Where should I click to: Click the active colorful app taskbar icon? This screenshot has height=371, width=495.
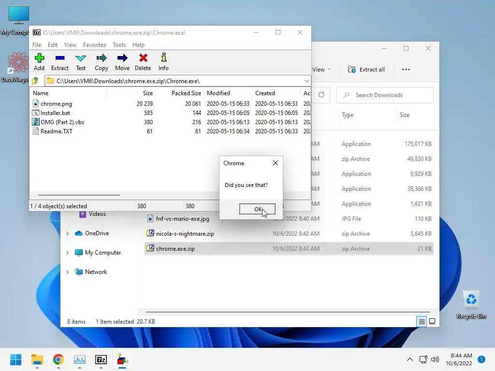[122, 359]
